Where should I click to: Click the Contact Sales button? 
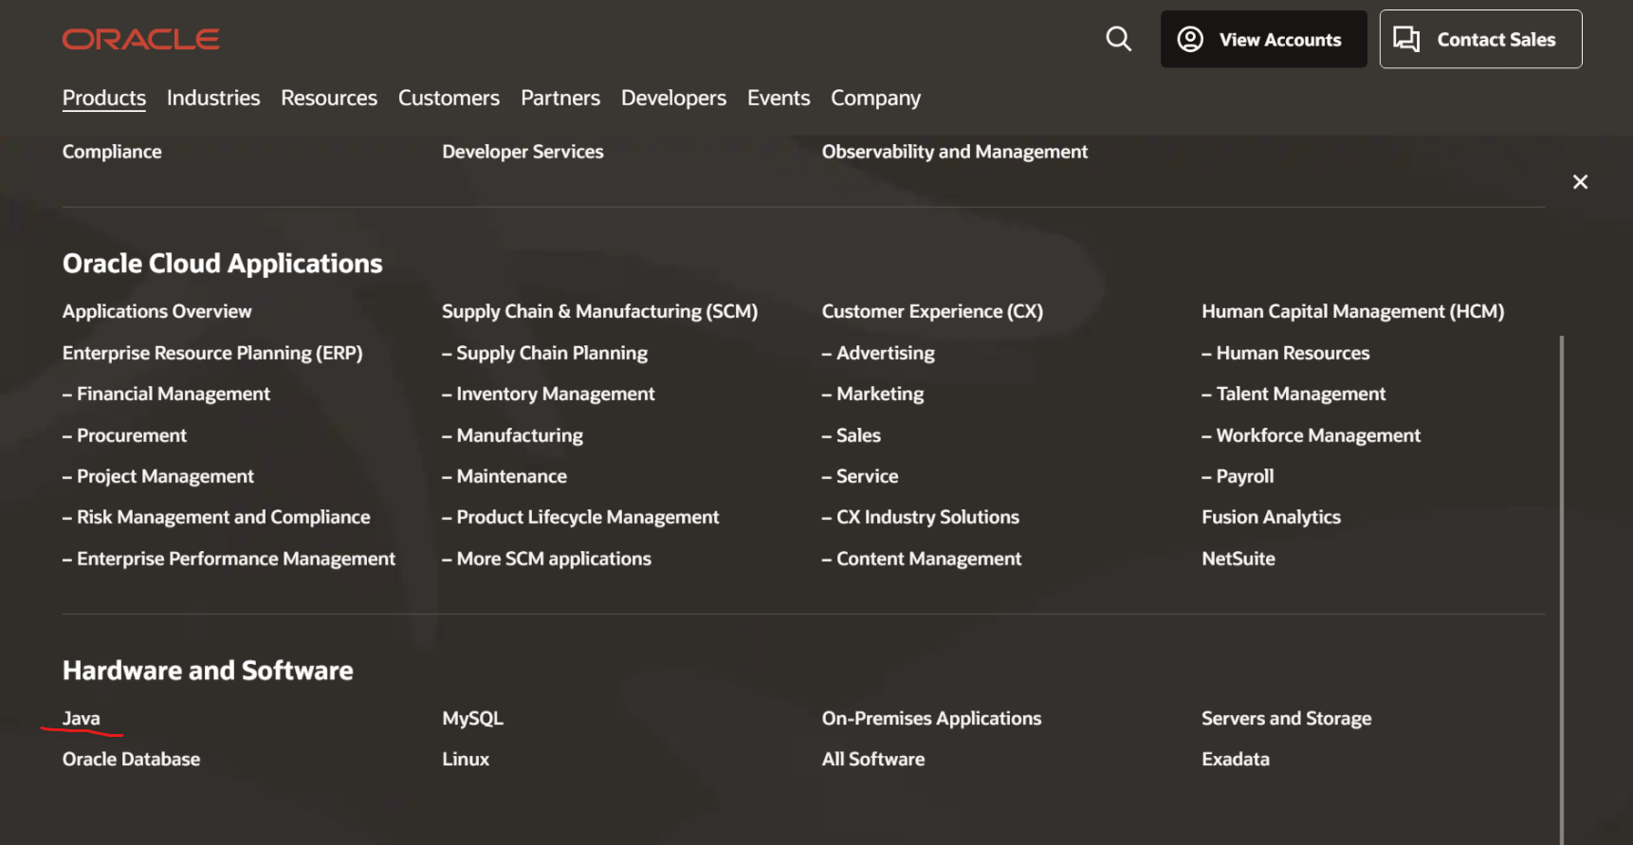tap(1480, 39)
